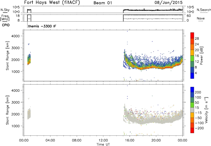The height and width of the screenshot is (146, 211).
Task: Click the "16" label on Power colorbar
Action: (197, 56)
